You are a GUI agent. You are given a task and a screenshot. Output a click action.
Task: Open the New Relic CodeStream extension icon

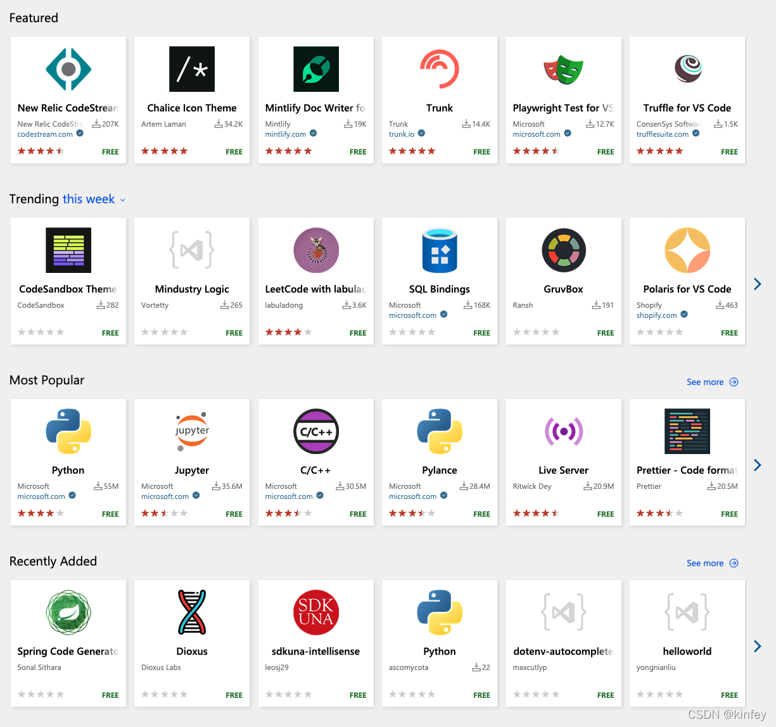(x=68, y=69)
